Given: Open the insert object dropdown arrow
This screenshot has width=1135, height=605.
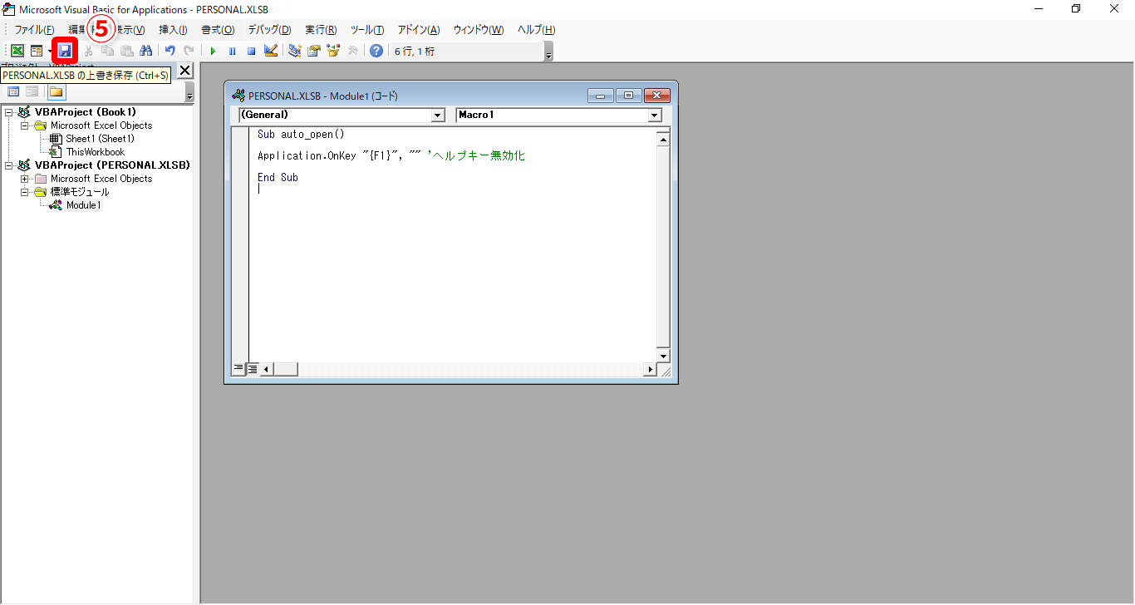Looking at the screenshot, I should coord(50,51).
